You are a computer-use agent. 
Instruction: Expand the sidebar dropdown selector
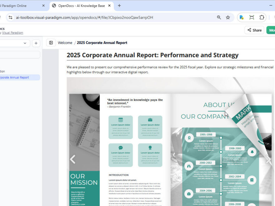click(x=24, y=43)
